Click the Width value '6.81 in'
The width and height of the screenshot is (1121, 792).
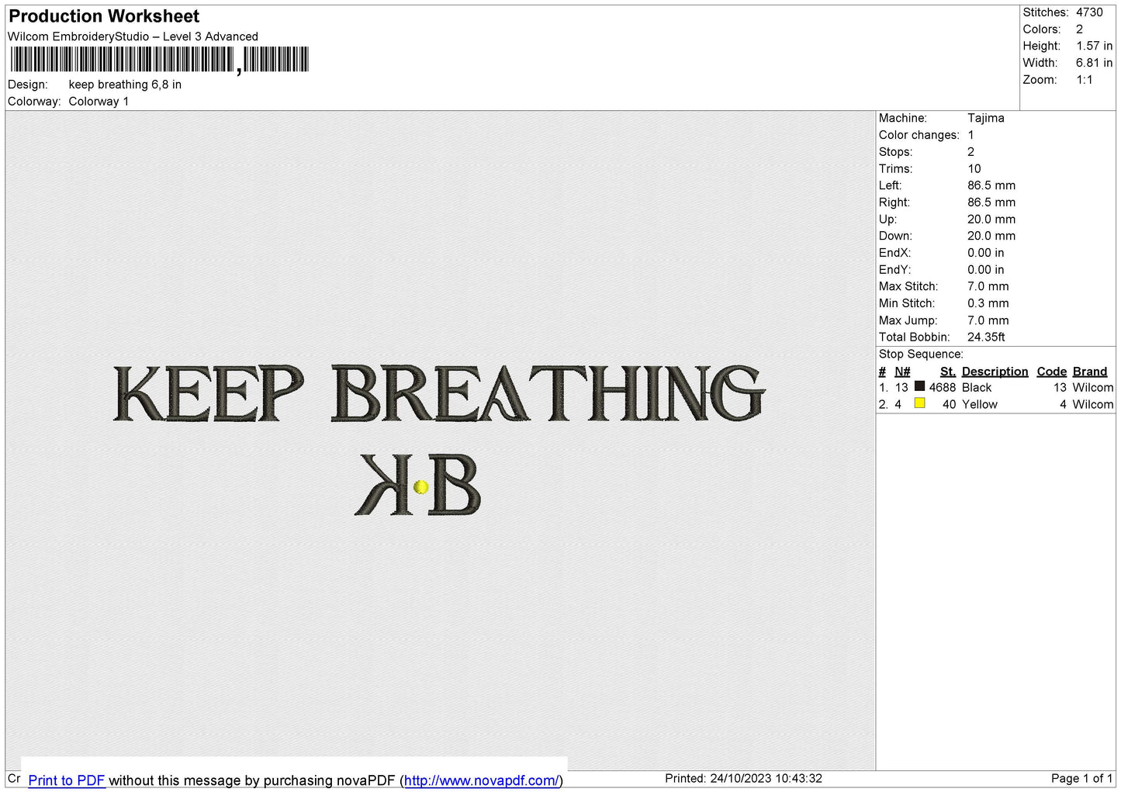coord(1094,63)
